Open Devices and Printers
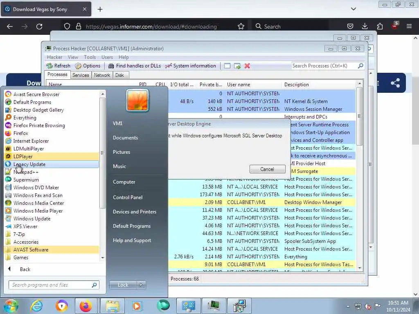The height and width of the screenshot is (314, 419). pos(134,212)
